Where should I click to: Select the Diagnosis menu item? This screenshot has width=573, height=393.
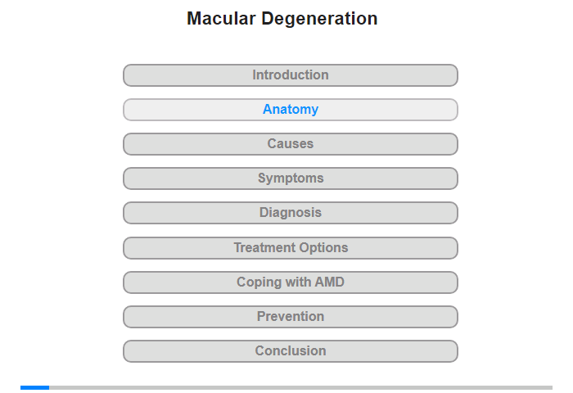(x=290, y=213)
